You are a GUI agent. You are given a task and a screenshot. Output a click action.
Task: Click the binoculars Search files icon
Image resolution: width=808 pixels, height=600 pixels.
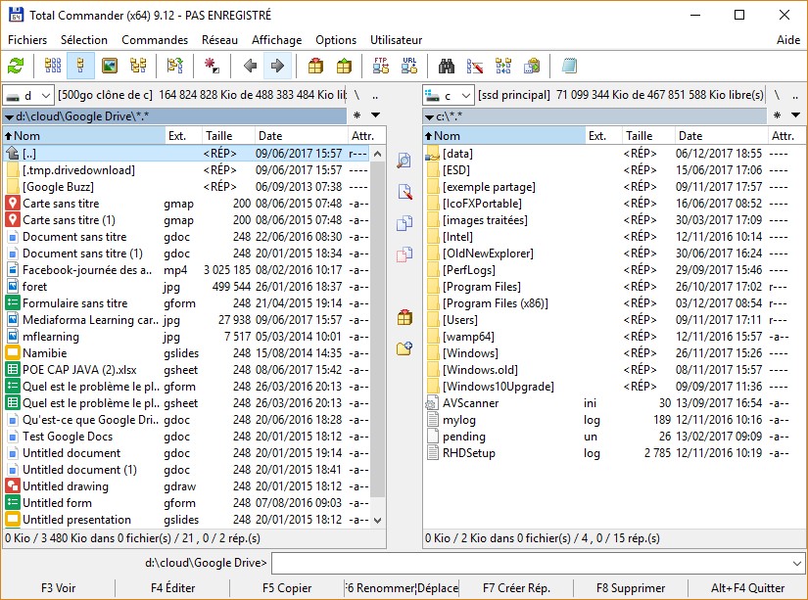click(x=447, y=67)
